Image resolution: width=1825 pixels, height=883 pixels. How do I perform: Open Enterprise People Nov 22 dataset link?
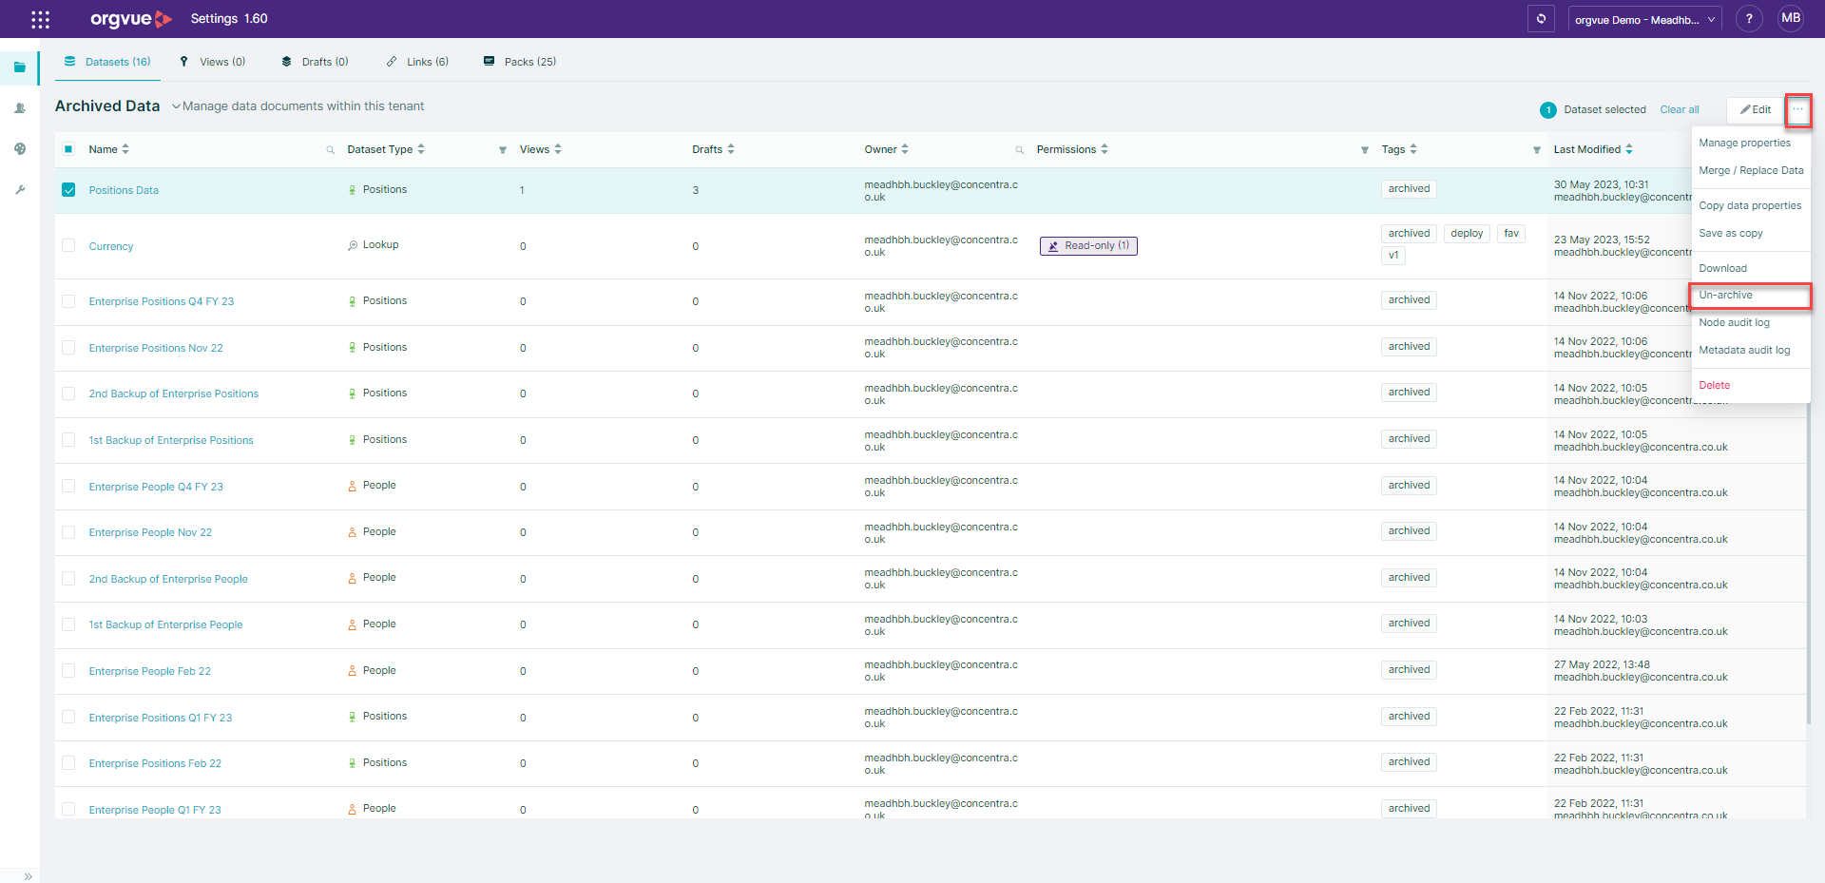coord(150,533)
